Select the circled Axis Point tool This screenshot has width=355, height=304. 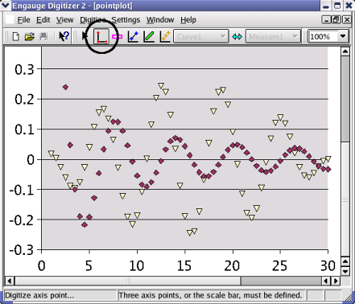[101, 36]
